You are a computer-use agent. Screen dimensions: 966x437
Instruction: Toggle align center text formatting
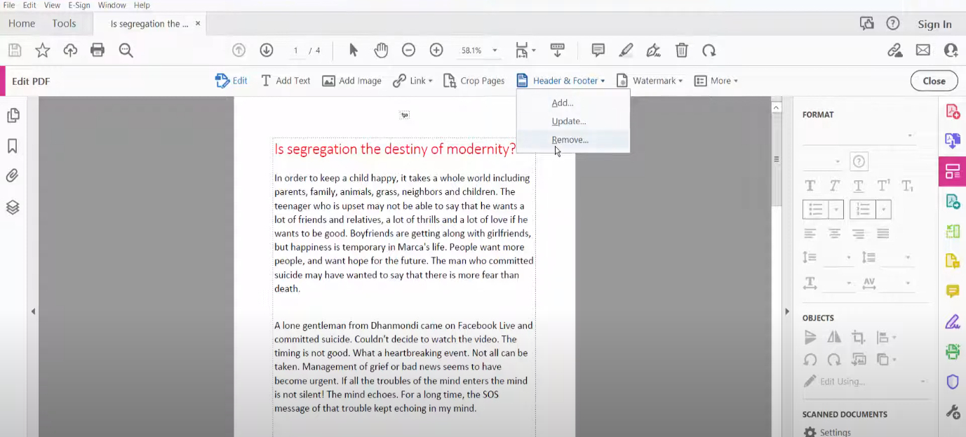[834, 234]
